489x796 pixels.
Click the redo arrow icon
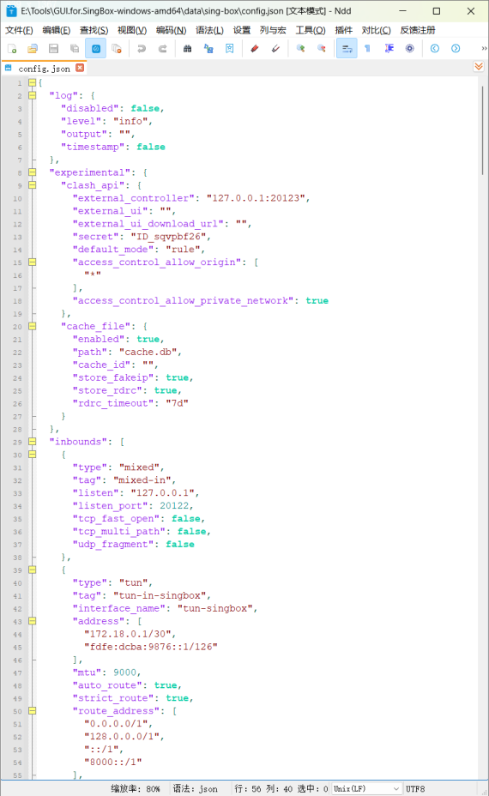pos(162,49)
